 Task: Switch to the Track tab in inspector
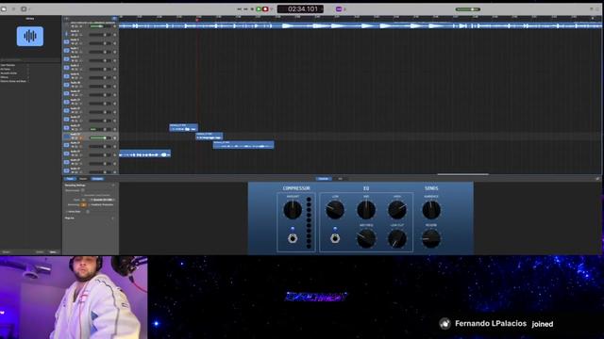click(70, 179)
